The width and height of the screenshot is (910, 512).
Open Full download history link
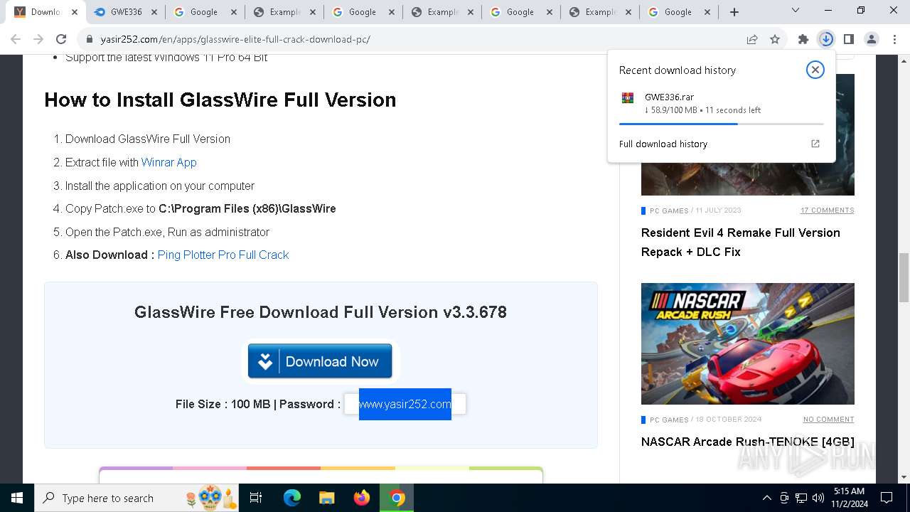coord(663,144)
